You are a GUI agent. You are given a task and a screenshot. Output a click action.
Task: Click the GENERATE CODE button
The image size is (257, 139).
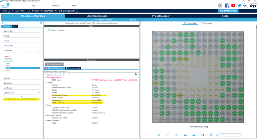point(228,11)
